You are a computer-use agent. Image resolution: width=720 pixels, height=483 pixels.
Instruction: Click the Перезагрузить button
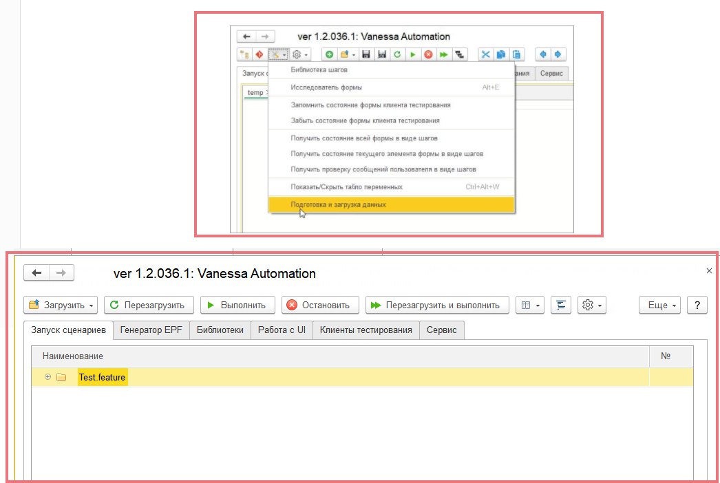pos(149,305)
